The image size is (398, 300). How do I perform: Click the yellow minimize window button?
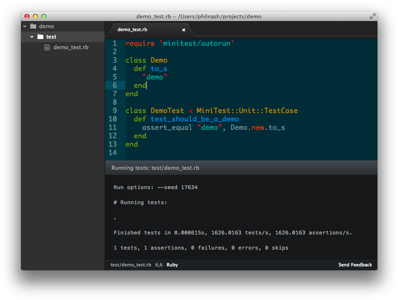pyautogui.click(x=35, y=16)
